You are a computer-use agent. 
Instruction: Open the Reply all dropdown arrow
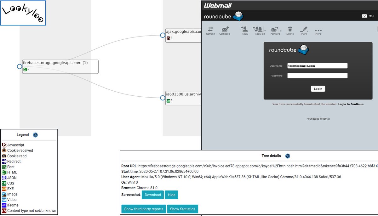pyautogui.click(x=265, y=31)
